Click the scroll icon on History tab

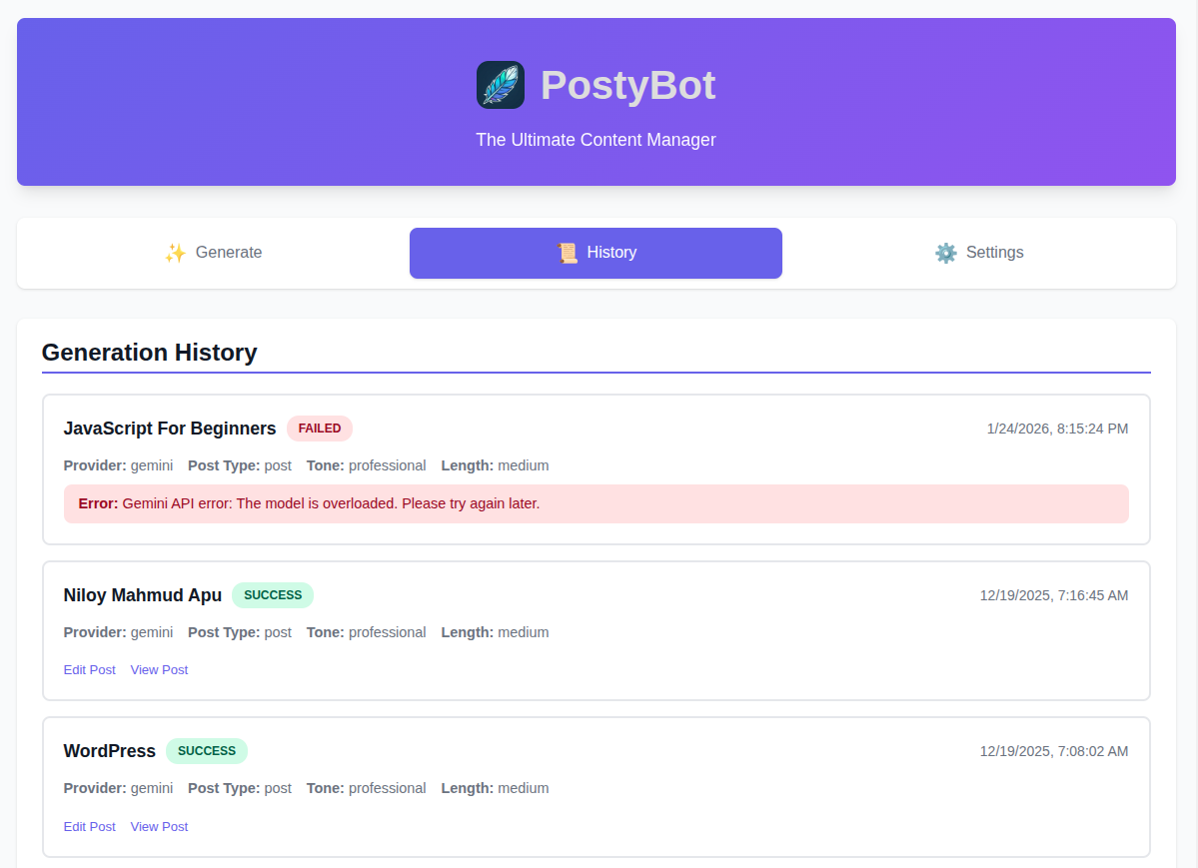[567, 253]
